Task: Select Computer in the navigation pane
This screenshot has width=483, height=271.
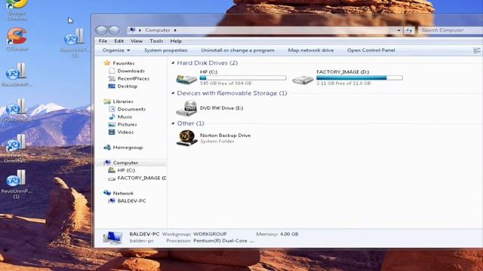Action: pos(125,163)
